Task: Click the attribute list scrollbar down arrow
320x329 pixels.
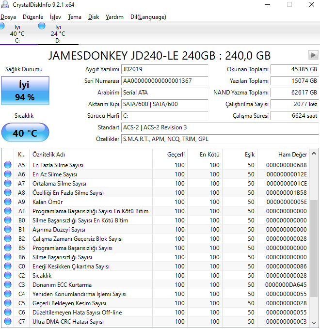Action: tap(314, 323)
